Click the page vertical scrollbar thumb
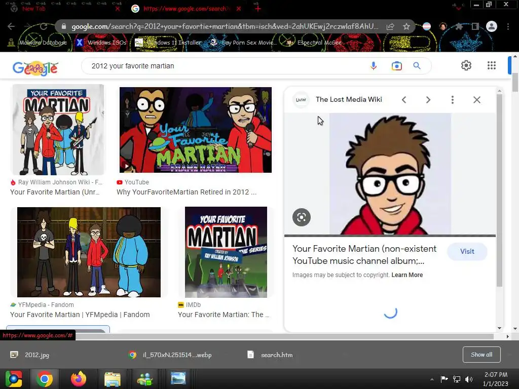 (x=515, y=83)
